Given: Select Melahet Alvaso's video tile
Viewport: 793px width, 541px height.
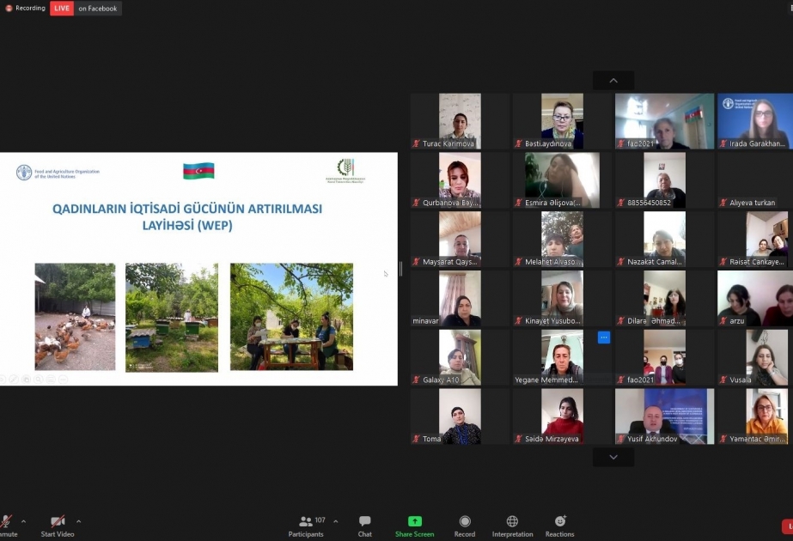Looking at the screenshot, I should (562, 239).
